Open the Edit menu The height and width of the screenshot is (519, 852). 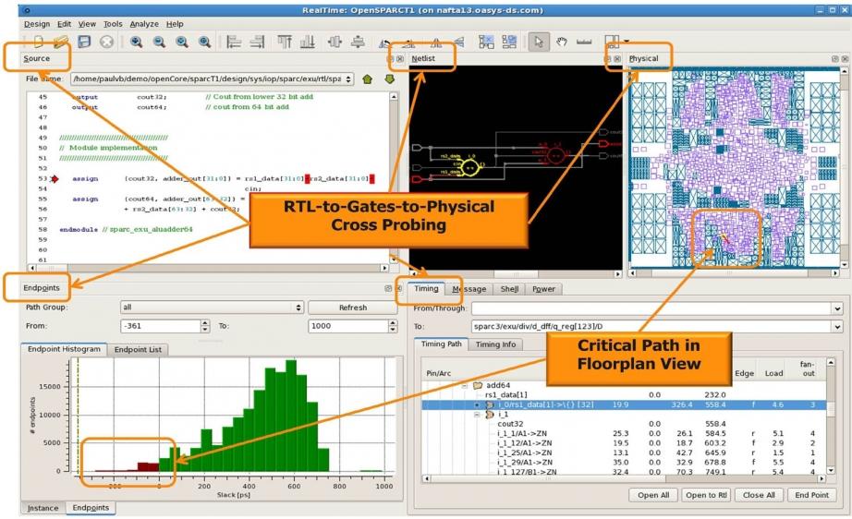point(64,24)
